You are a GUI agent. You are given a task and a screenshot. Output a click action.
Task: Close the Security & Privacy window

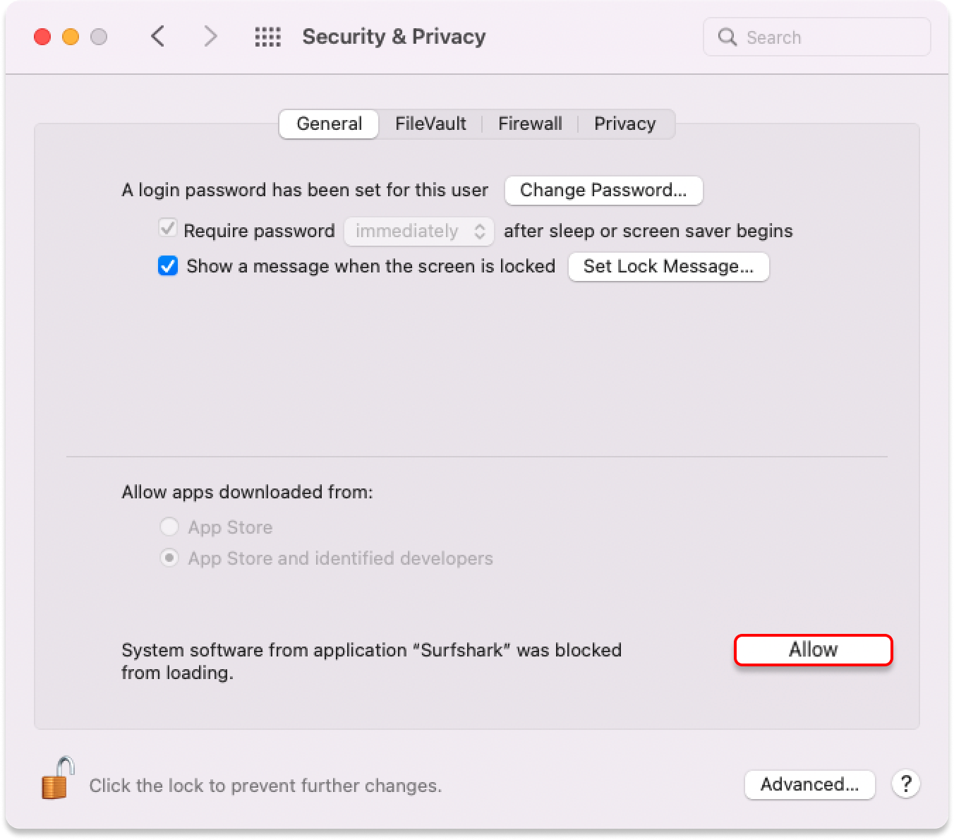[42, 37]
